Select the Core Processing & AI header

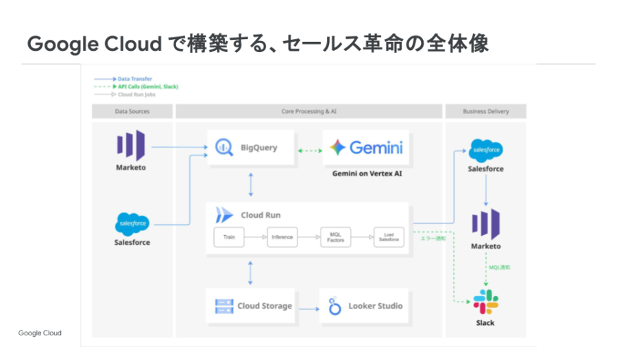(x=308, y=111)
